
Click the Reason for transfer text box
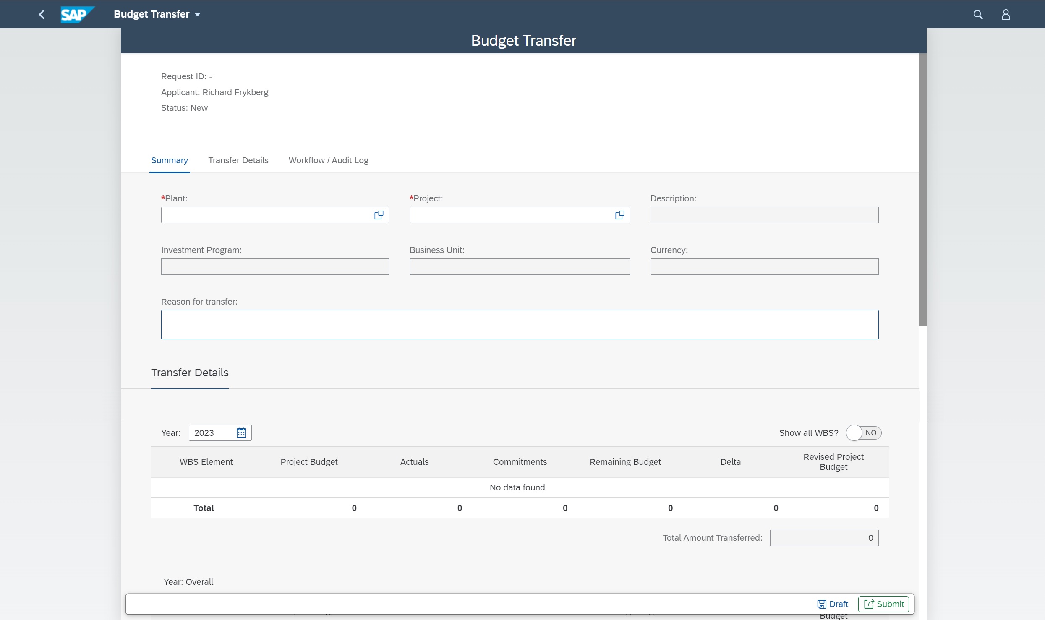pyautogui.click(x=520, y=324)
